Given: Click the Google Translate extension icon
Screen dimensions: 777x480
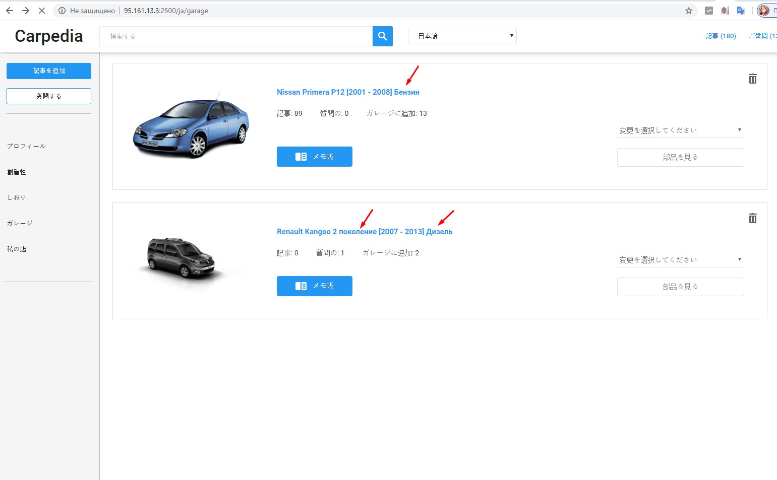Looking at the screenshot, I should click(741, 10).
